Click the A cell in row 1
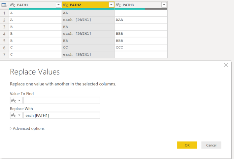Image resolution: width=234 pixels, height=159 pixels. coord(36,13)
